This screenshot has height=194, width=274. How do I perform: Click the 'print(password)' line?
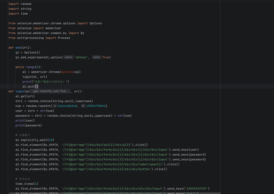pyautogui.click(x=28, y=125)
